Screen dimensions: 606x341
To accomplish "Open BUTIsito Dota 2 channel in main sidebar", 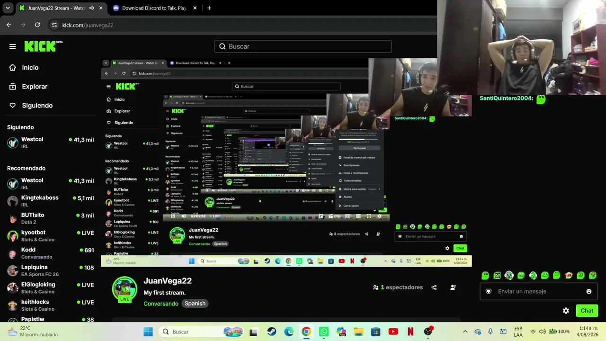I will coord(50,218).
